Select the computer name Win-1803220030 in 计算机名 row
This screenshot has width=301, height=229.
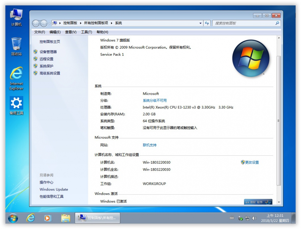(156, 163)
